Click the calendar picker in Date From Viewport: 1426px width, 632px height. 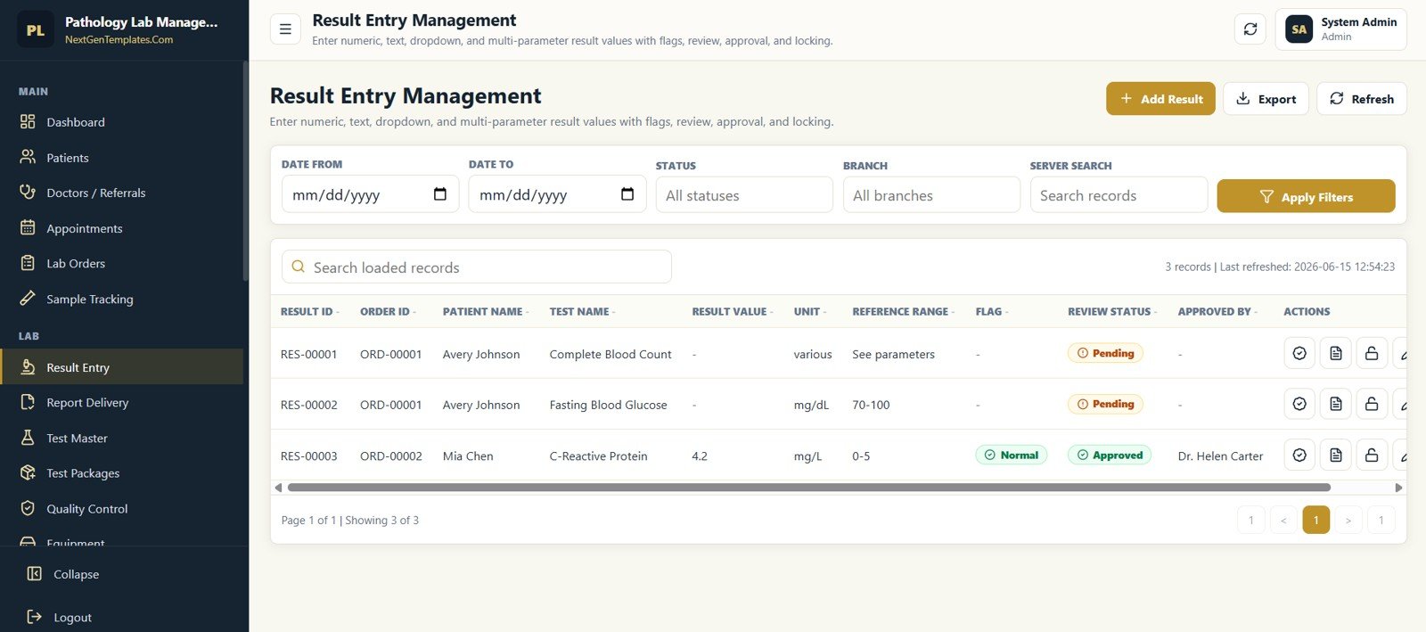click(440, 194)
